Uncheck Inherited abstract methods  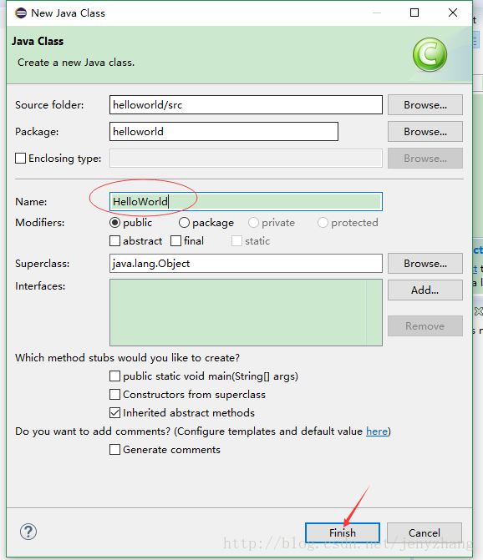click(114, 413)
